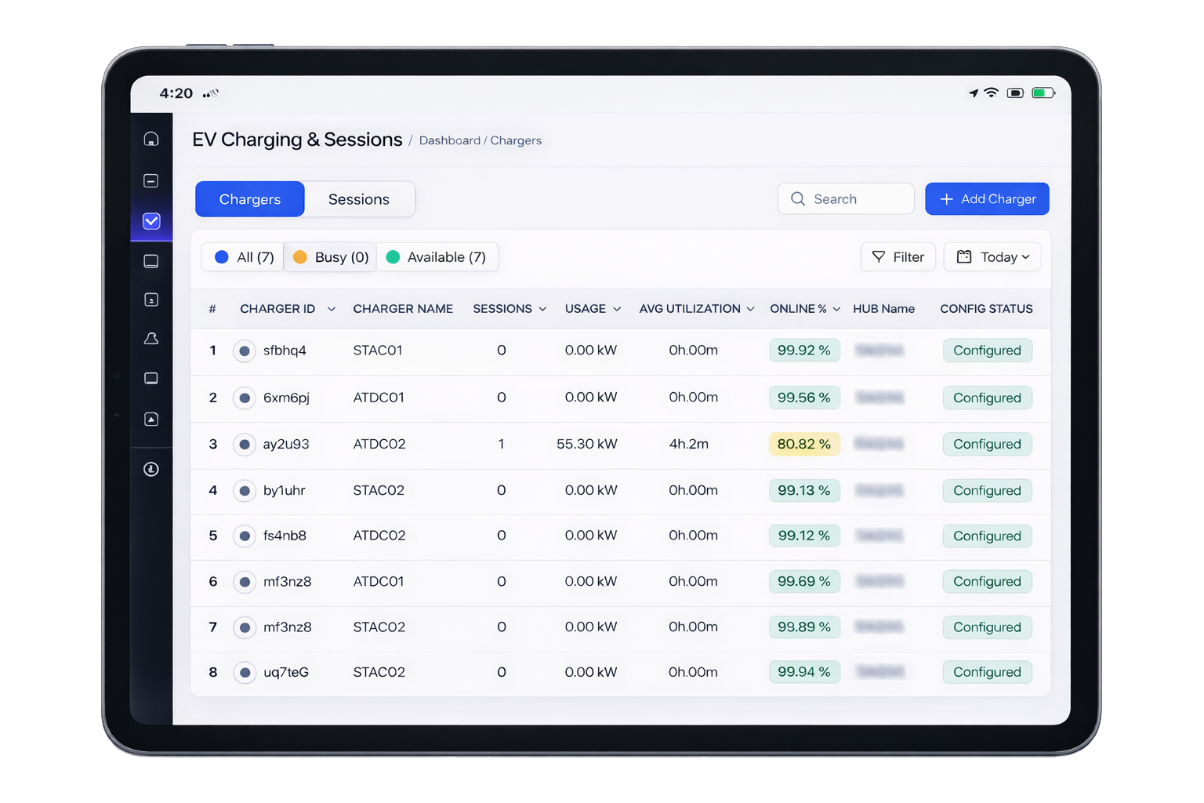
Task: Select radio button for charger uq7teG
Action: click(245, 673)
